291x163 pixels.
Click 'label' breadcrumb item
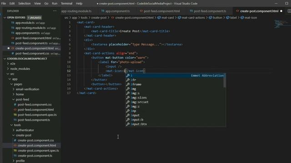click(x=233, y=18)
